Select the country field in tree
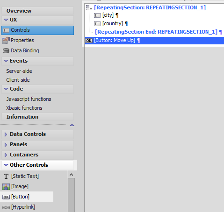The height and width of the screenshot is (212, 224). click(113, 24)
